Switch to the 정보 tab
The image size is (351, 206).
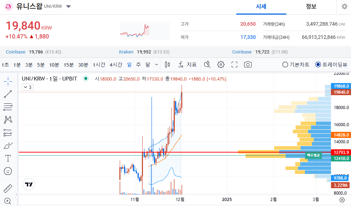[x=311, y=7]
